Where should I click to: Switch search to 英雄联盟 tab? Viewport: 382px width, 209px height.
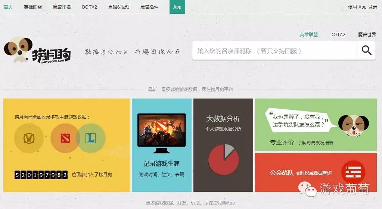click(309, 35)
